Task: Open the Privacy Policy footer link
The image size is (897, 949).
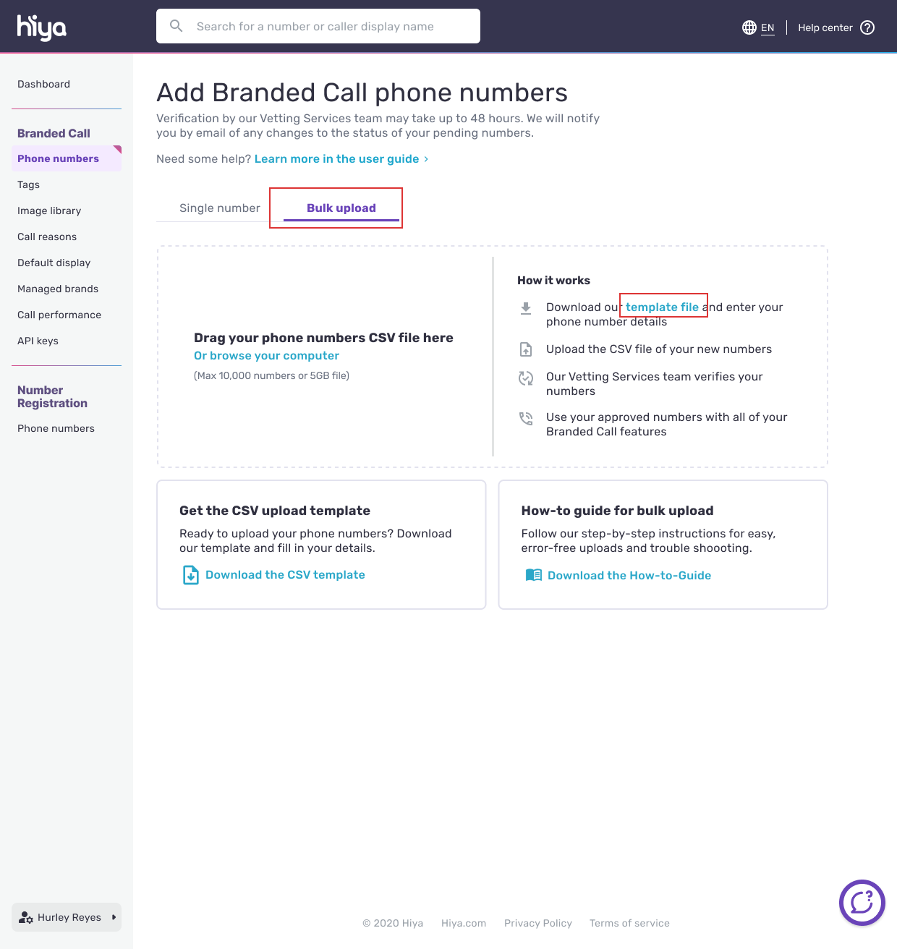Action: pos(537,923)
